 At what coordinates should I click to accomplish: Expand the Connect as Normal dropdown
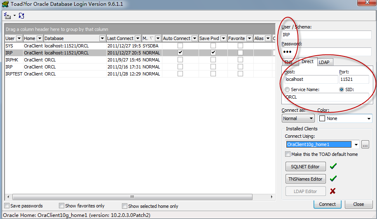point(311,118)
